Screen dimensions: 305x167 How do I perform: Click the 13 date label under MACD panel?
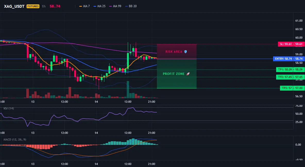33,164
